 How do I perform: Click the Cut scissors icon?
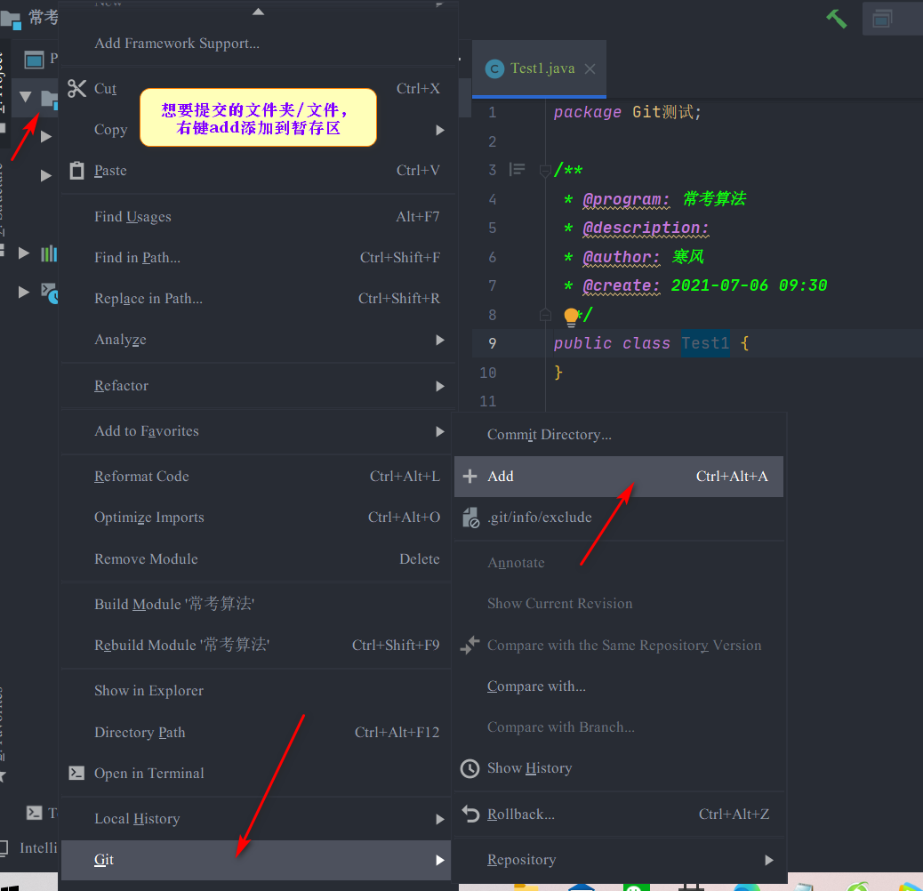(x=76, y=88)
